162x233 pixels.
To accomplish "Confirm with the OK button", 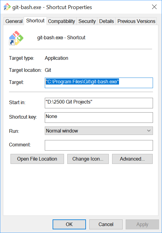I will (69, 224).
